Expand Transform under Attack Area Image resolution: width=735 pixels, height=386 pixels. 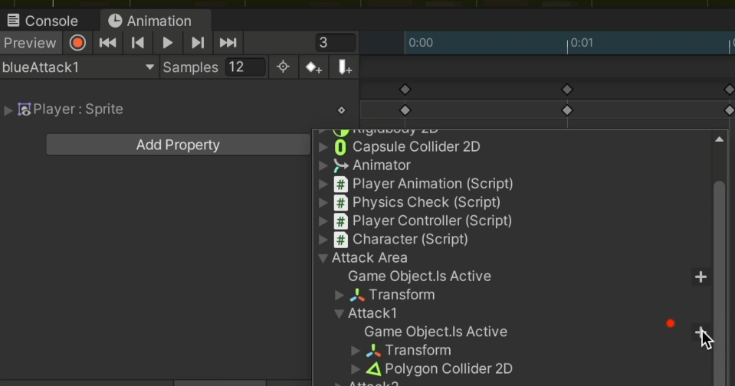pyautogui.click(x=340, y=295)
